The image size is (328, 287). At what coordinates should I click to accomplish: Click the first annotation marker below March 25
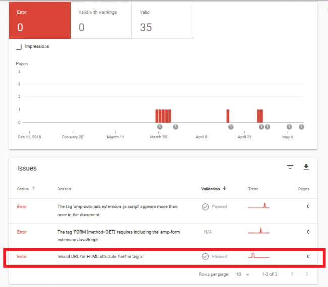[160, 127]
